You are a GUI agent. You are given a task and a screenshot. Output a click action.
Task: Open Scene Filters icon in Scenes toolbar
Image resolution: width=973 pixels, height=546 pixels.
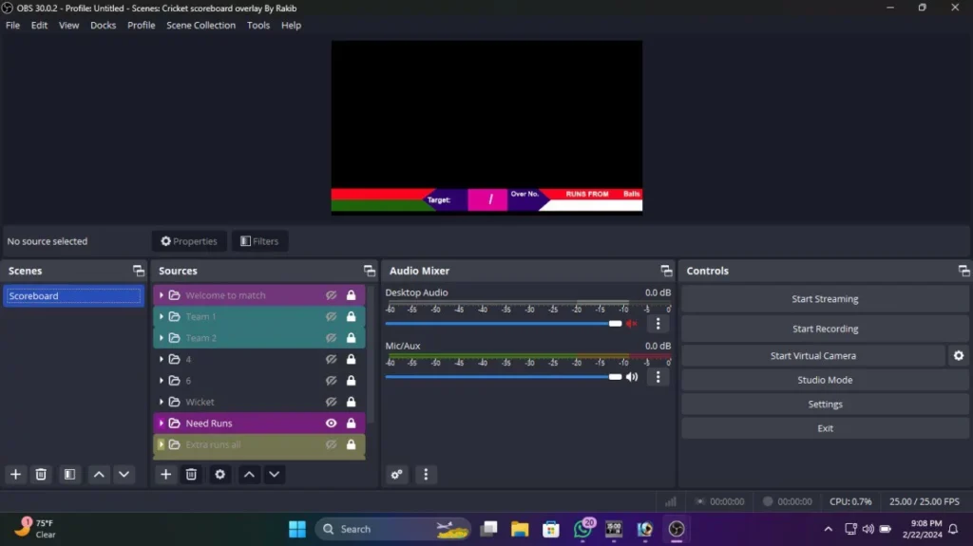click(x=69, y=475)
